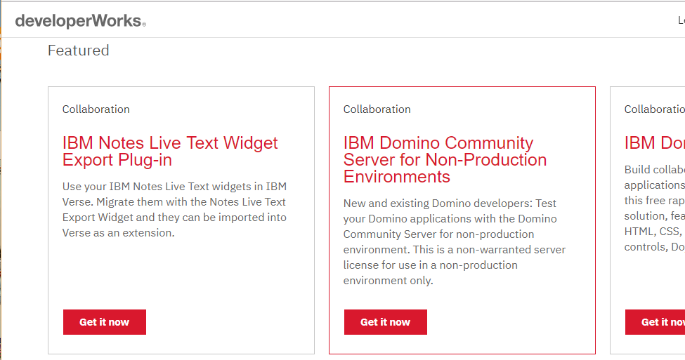
Task: Select Collaboration label on Domino Community Server card
Action: [x=377, y=109]
